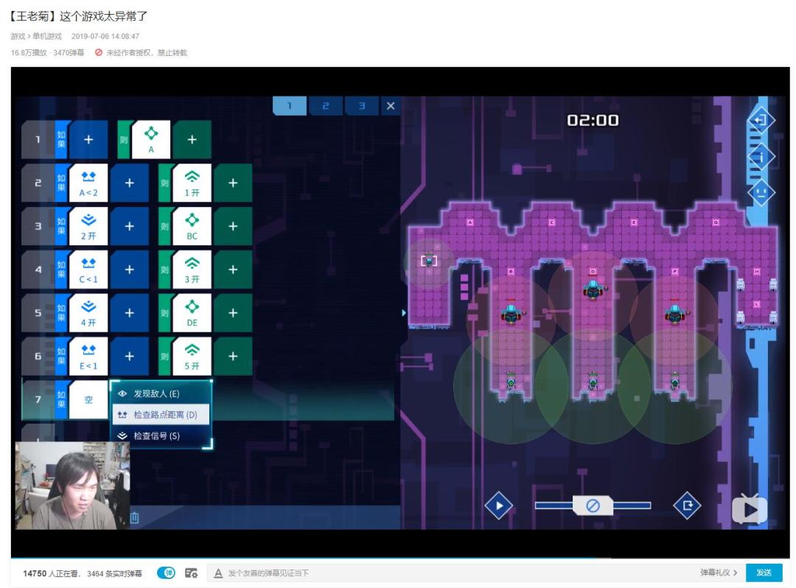Click the C<1 distance condition in row 4

(88, 270)
